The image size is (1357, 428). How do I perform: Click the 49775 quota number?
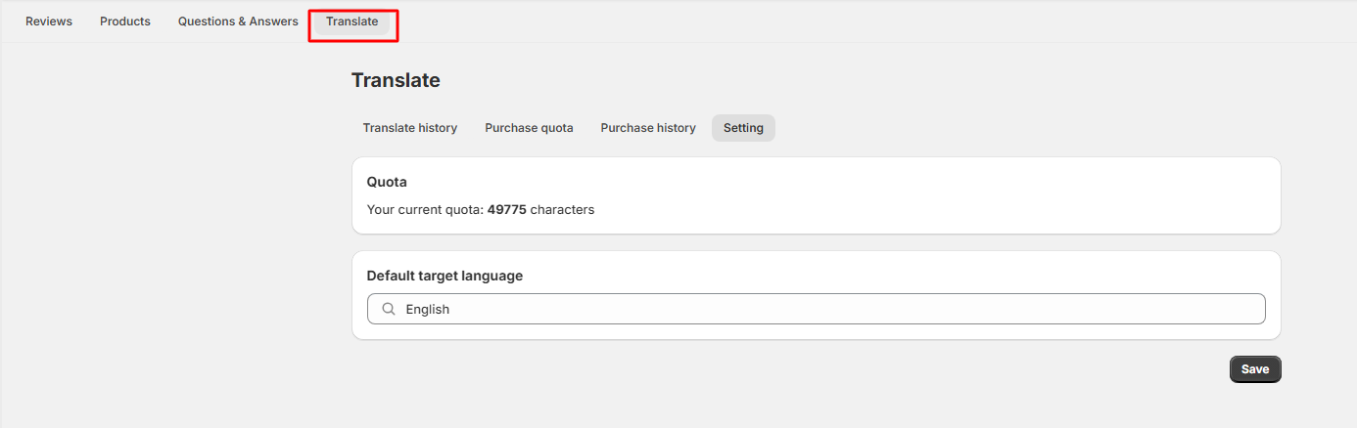pos(507,209)
